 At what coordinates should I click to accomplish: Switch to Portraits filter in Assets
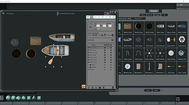click(x=150, y=15)
